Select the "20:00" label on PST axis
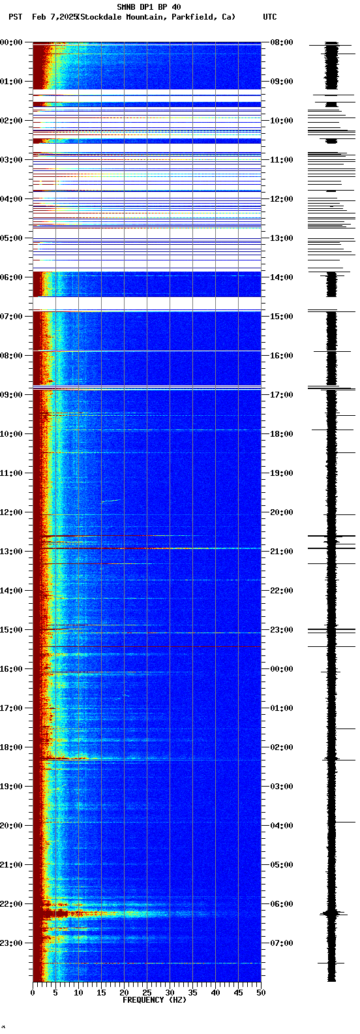This screenshot has height=1034, width=360. point(11,826)
